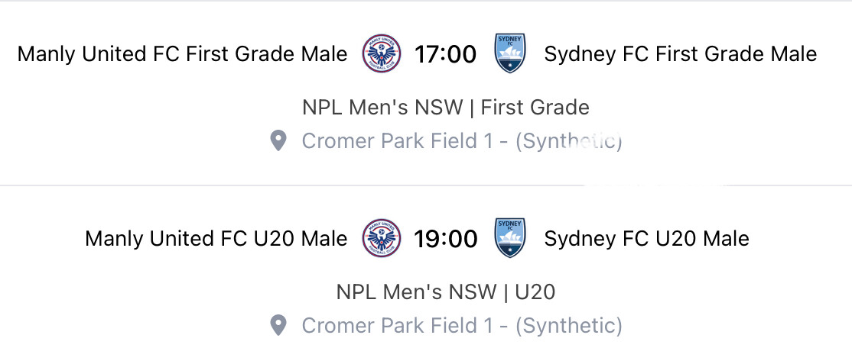Open NPL Men's NSW text in U20 row
Viewport: 852px width, 364px height.
coord(416,292)
